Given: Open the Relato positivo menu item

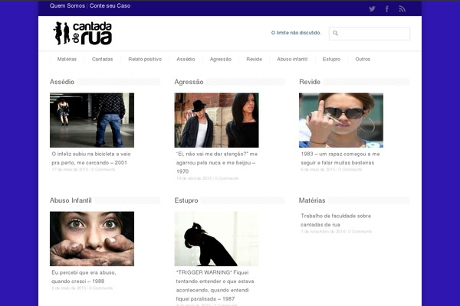Looking at the screenshot, I should pos(145,59).
